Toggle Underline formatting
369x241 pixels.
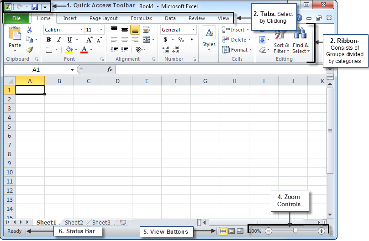click(x=69, y=40)
